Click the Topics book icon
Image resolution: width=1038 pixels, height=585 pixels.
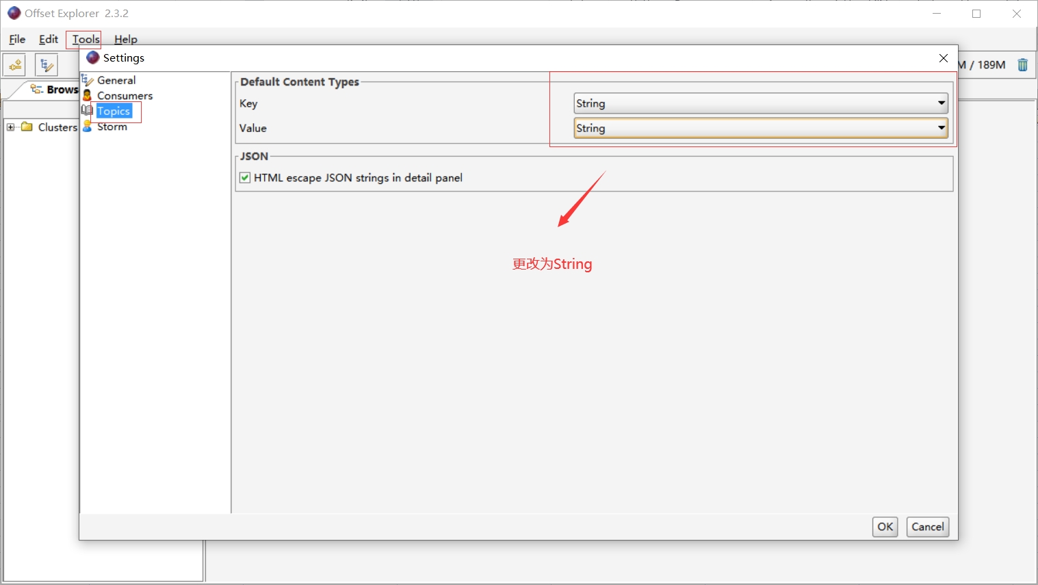87,111
